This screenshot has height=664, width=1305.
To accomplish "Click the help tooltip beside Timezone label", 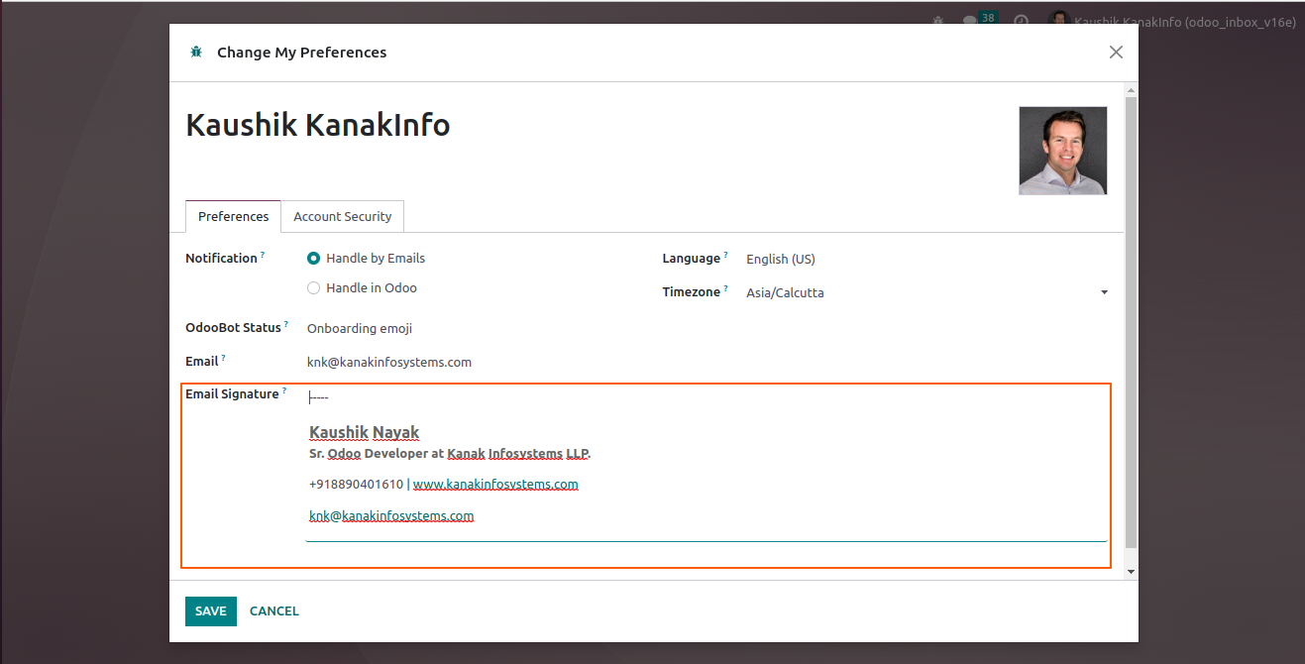I will pos(725,289).
